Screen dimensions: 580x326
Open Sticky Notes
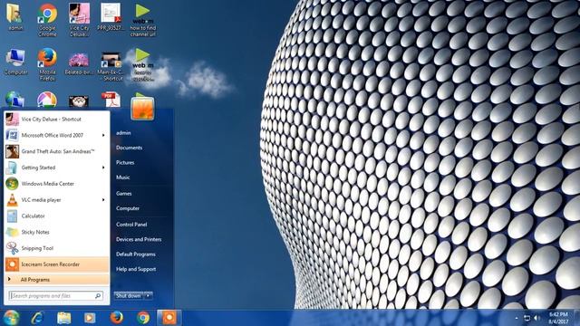56,232
